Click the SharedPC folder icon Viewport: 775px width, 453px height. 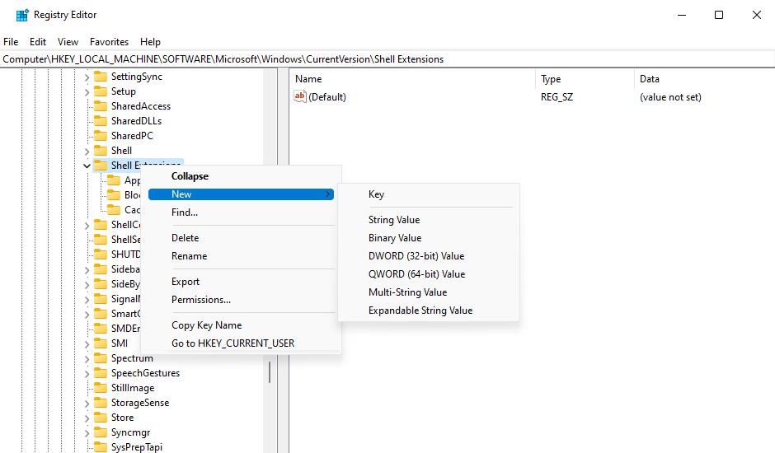101,136
